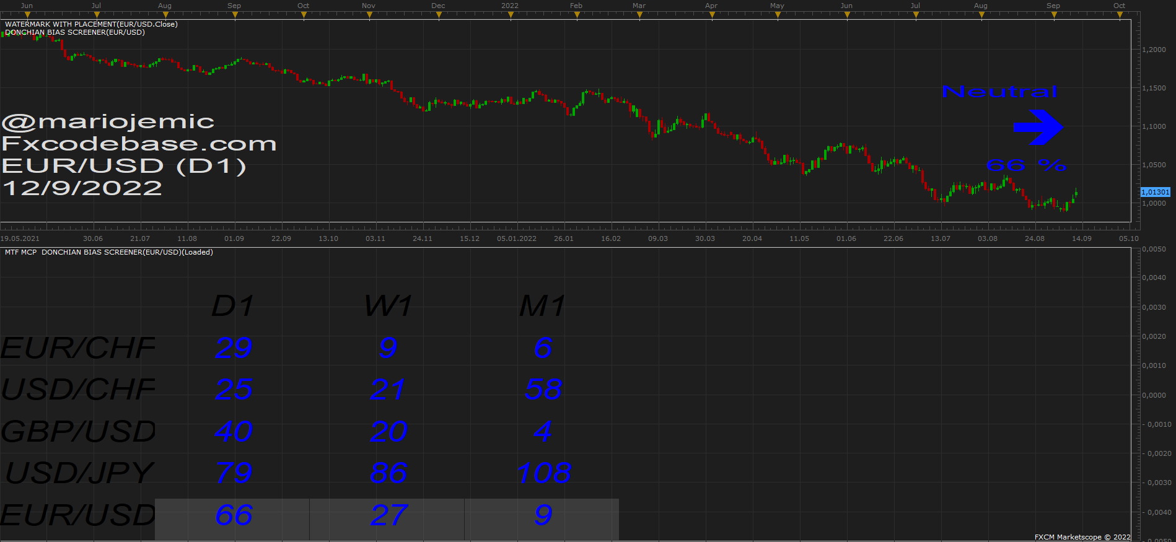Click highlighted EUR/USD D1 cell 66

(x=232, y=519)
